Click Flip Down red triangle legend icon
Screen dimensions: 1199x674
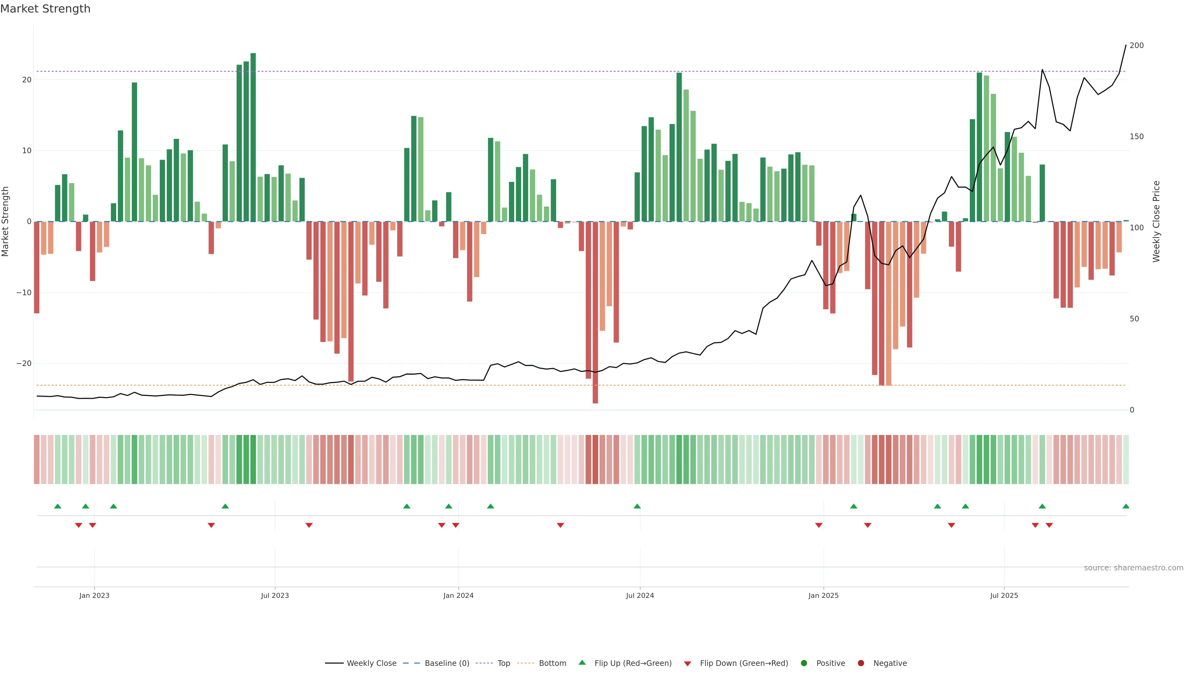pyautogui.click(x=688, y=664)
